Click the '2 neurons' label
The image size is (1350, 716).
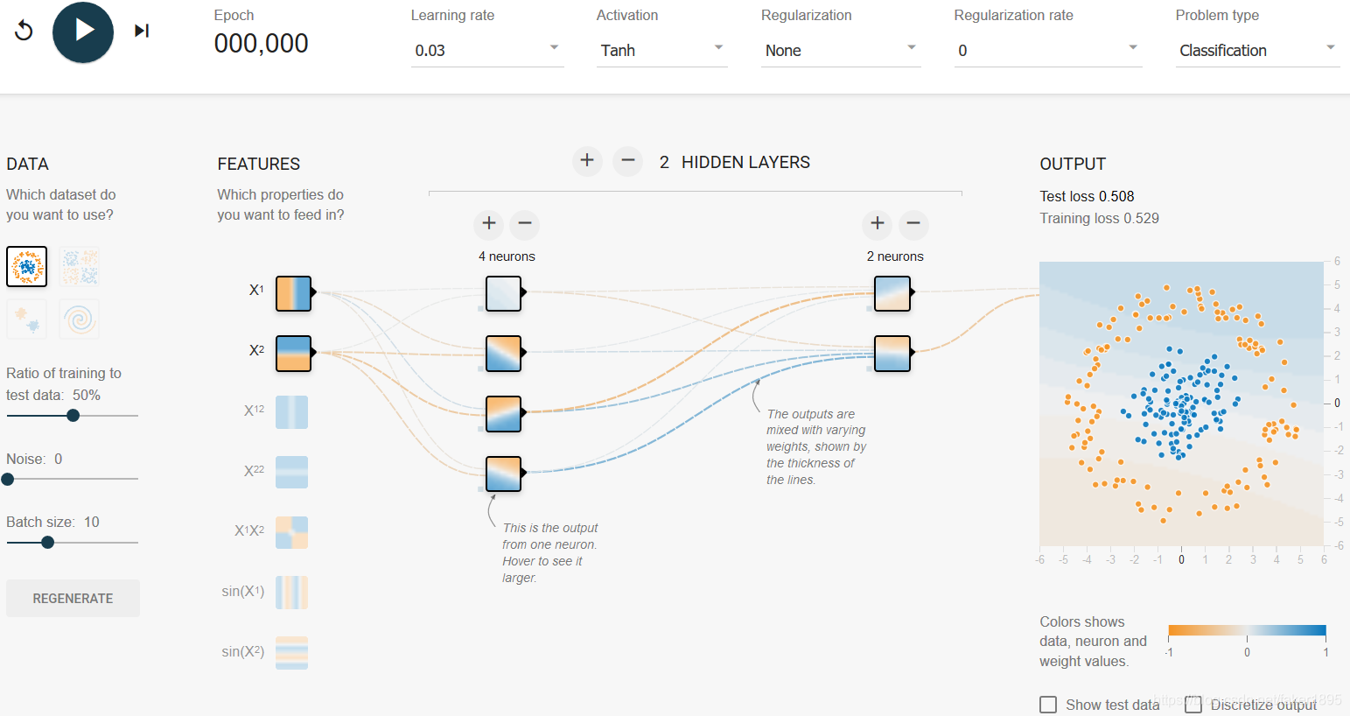point(895,256)
